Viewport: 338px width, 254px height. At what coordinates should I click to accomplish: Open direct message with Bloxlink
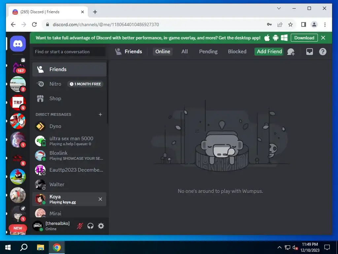coord(69,155)
